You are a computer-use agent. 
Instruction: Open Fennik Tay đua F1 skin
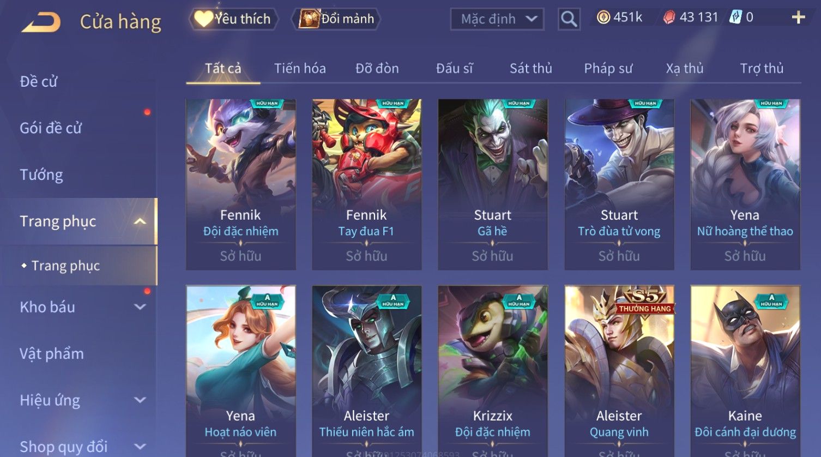(367, 184)
